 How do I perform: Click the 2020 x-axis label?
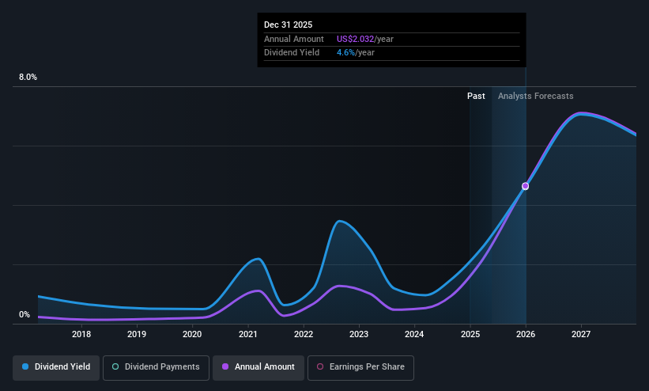pyautogui.click(x=192, y=334)
